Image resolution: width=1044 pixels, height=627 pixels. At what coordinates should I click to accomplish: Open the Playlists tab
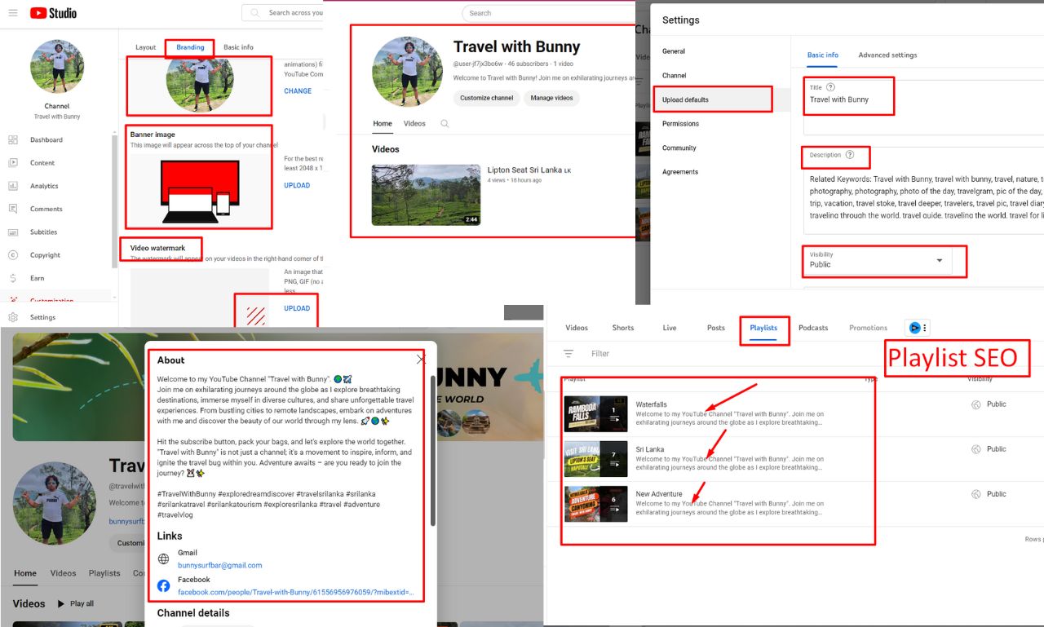763,328
